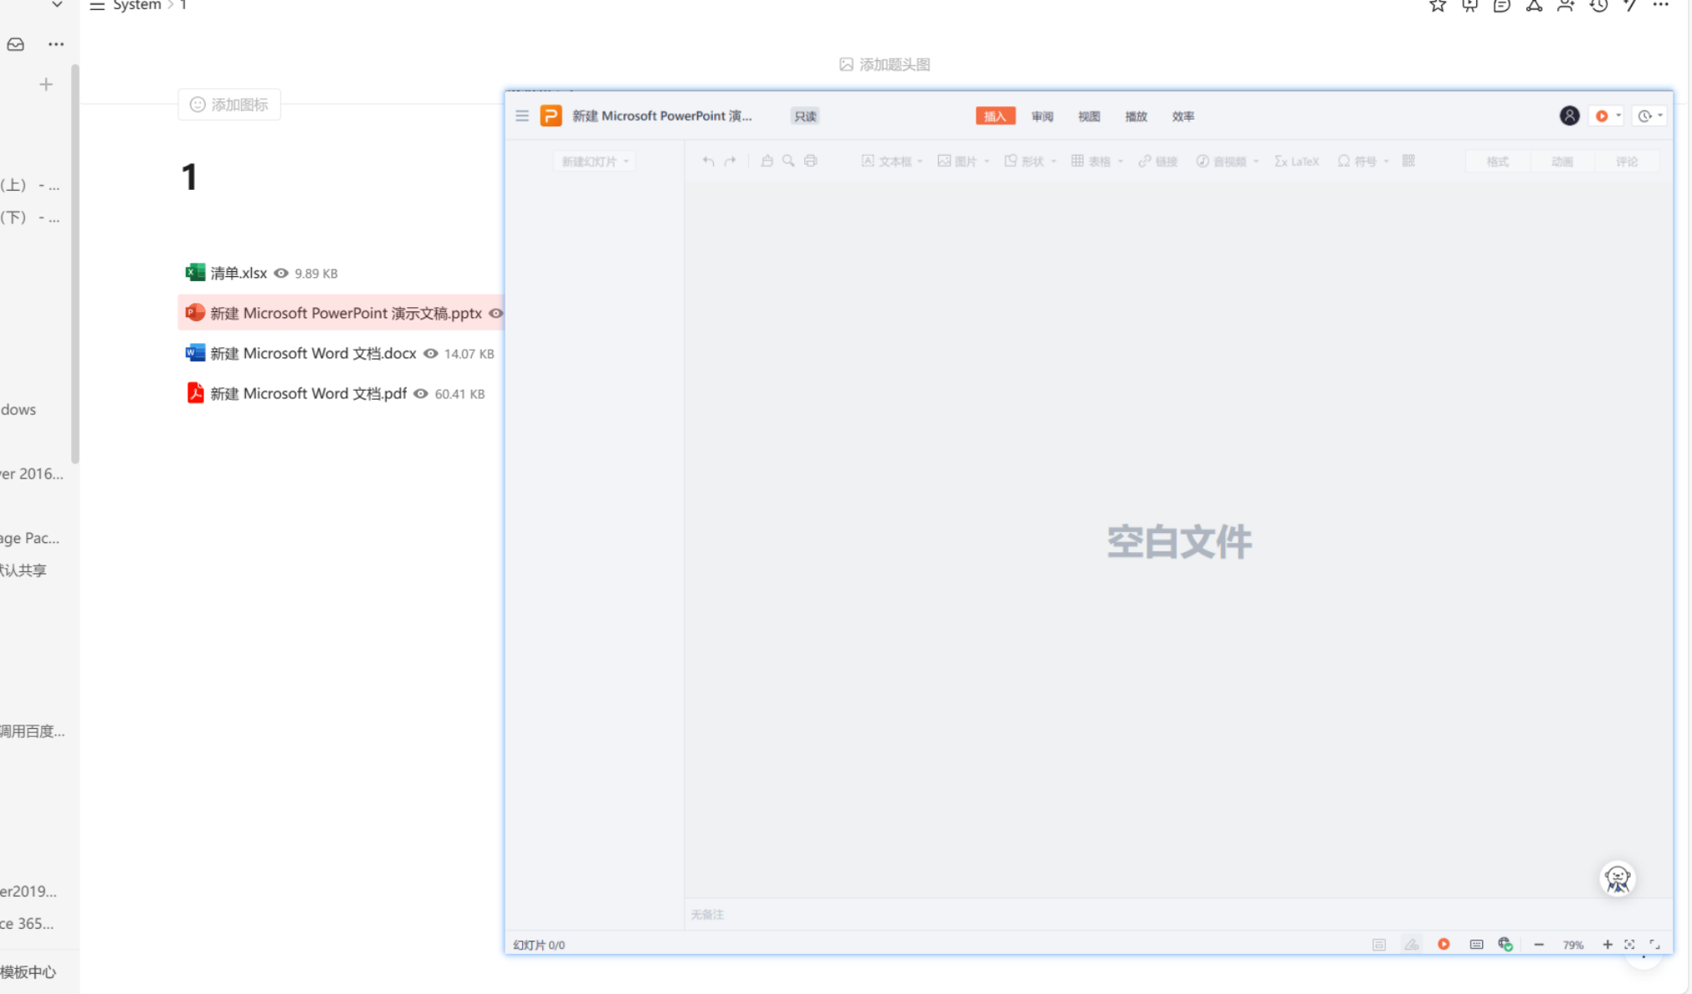
Task: Toggle preview eye icon on 清单.xlsx
Action: [x=280, y=273]
